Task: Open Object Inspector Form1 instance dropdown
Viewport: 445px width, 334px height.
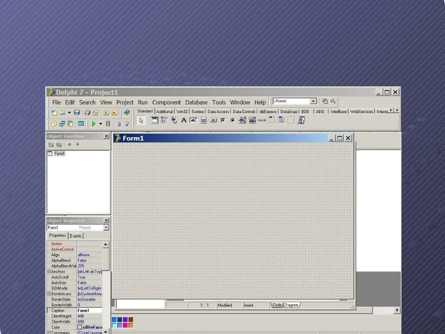Action: pyautogui.click(x=106, y=227)
